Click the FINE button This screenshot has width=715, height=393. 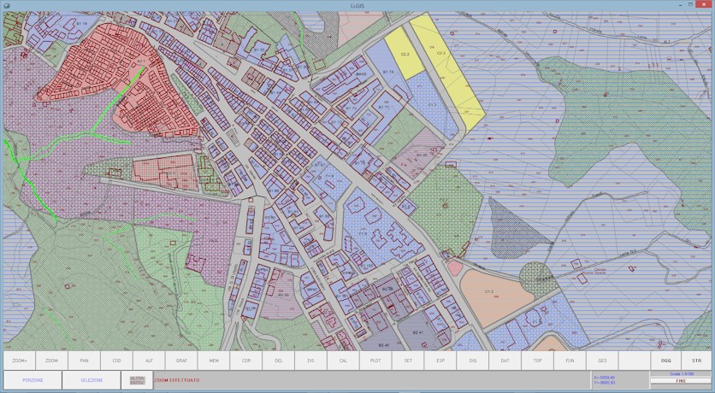pos(681,381)
